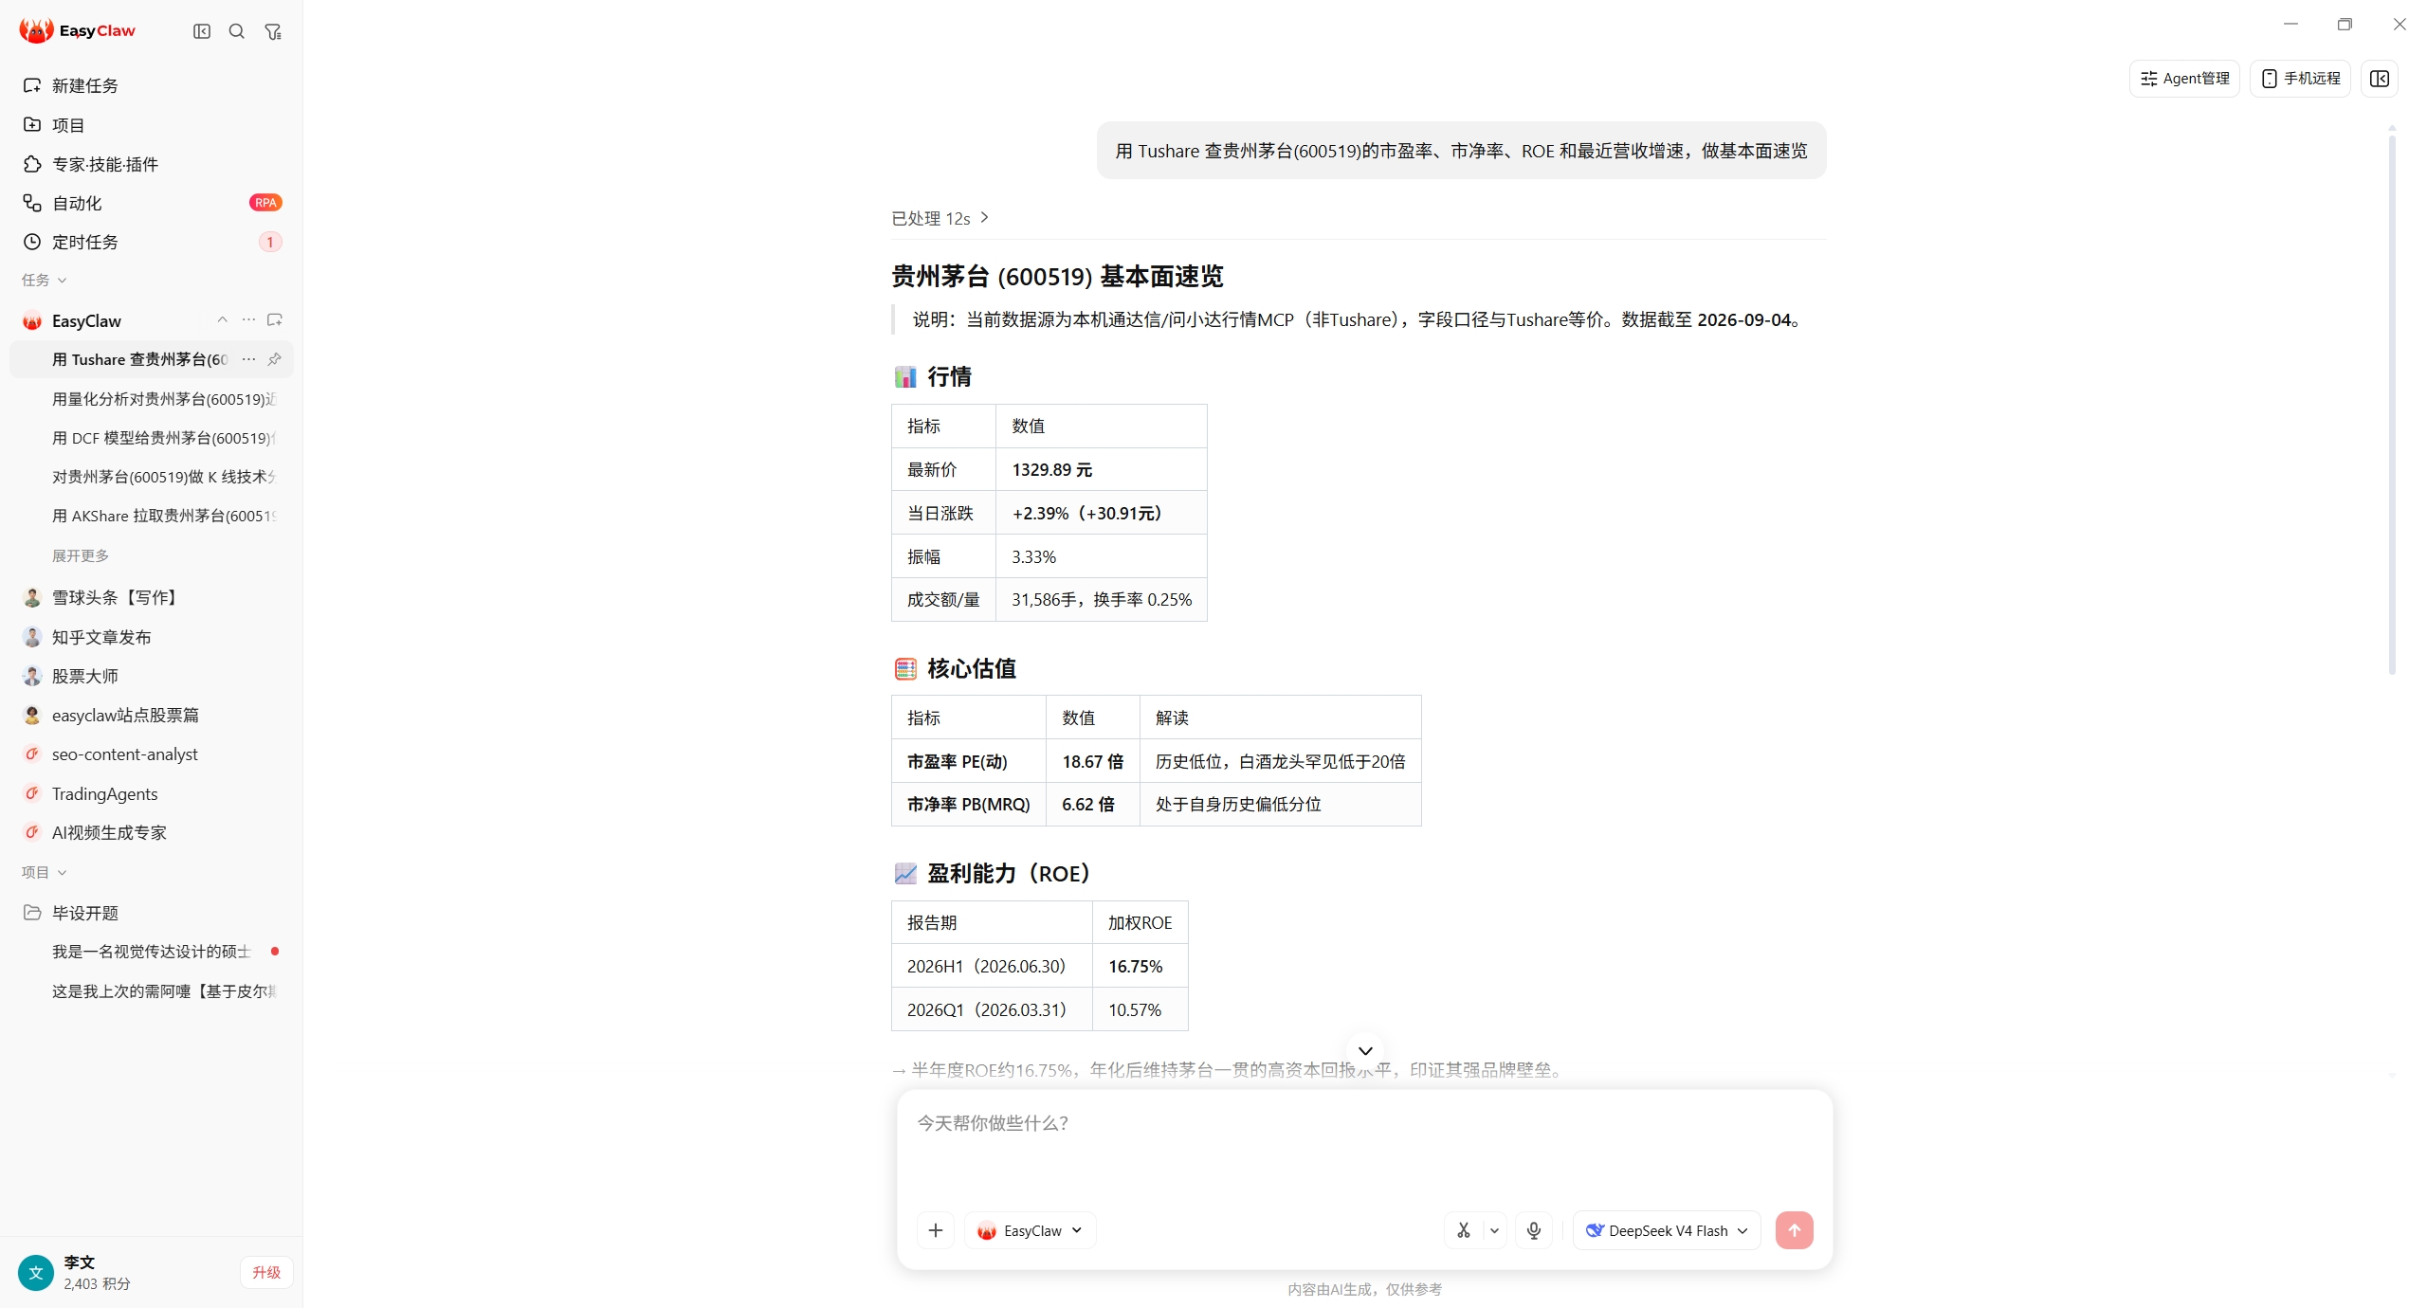Viewport: 2427px width, 1308px height.
Task: Create new chat with EasyClaw agent icon
Action: 275,319
